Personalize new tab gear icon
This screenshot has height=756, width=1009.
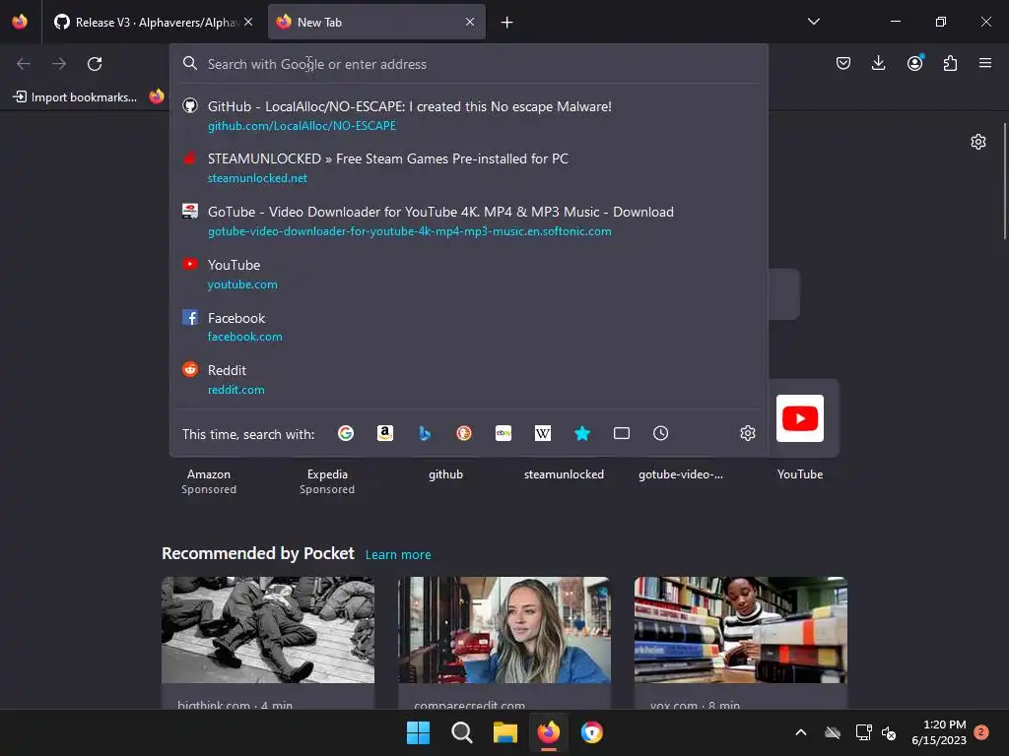pos(978,142)
